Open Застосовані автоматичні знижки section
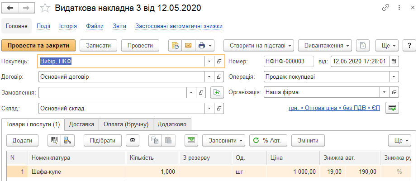Viewport: 418px width, 181px height. pos(179,26)
